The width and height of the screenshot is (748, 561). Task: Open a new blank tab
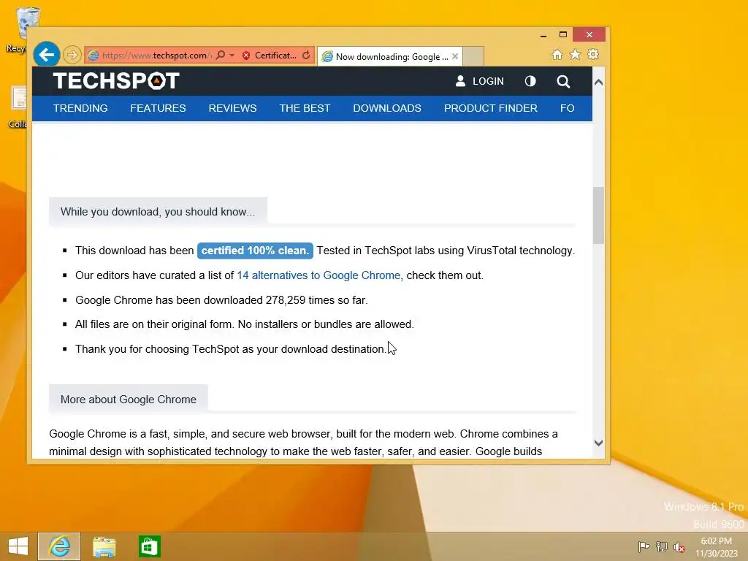[x=473, y=56]
